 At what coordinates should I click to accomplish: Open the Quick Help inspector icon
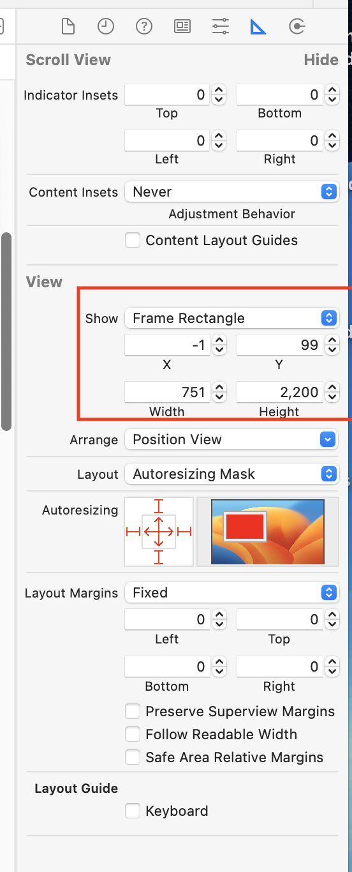pos(143,26)
